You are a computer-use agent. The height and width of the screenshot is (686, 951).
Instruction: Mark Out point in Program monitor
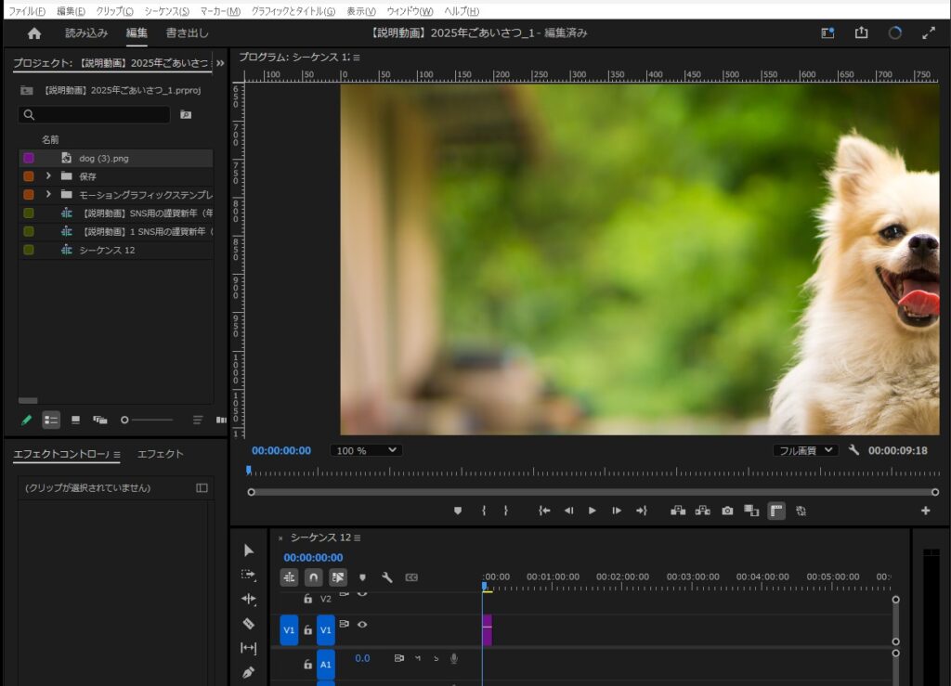point(506,511)
